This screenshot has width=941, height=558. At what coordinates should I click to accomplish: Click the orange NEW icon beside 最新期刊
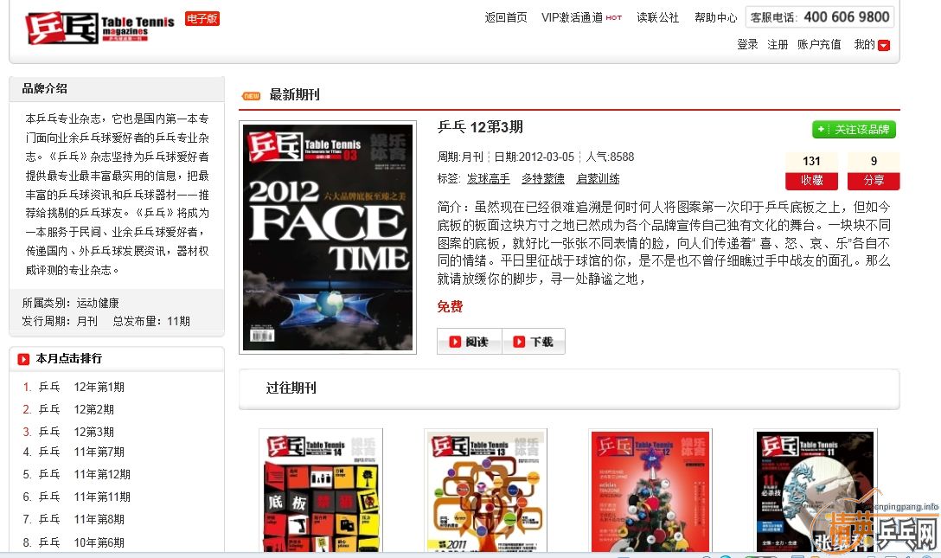coord(251,95)
